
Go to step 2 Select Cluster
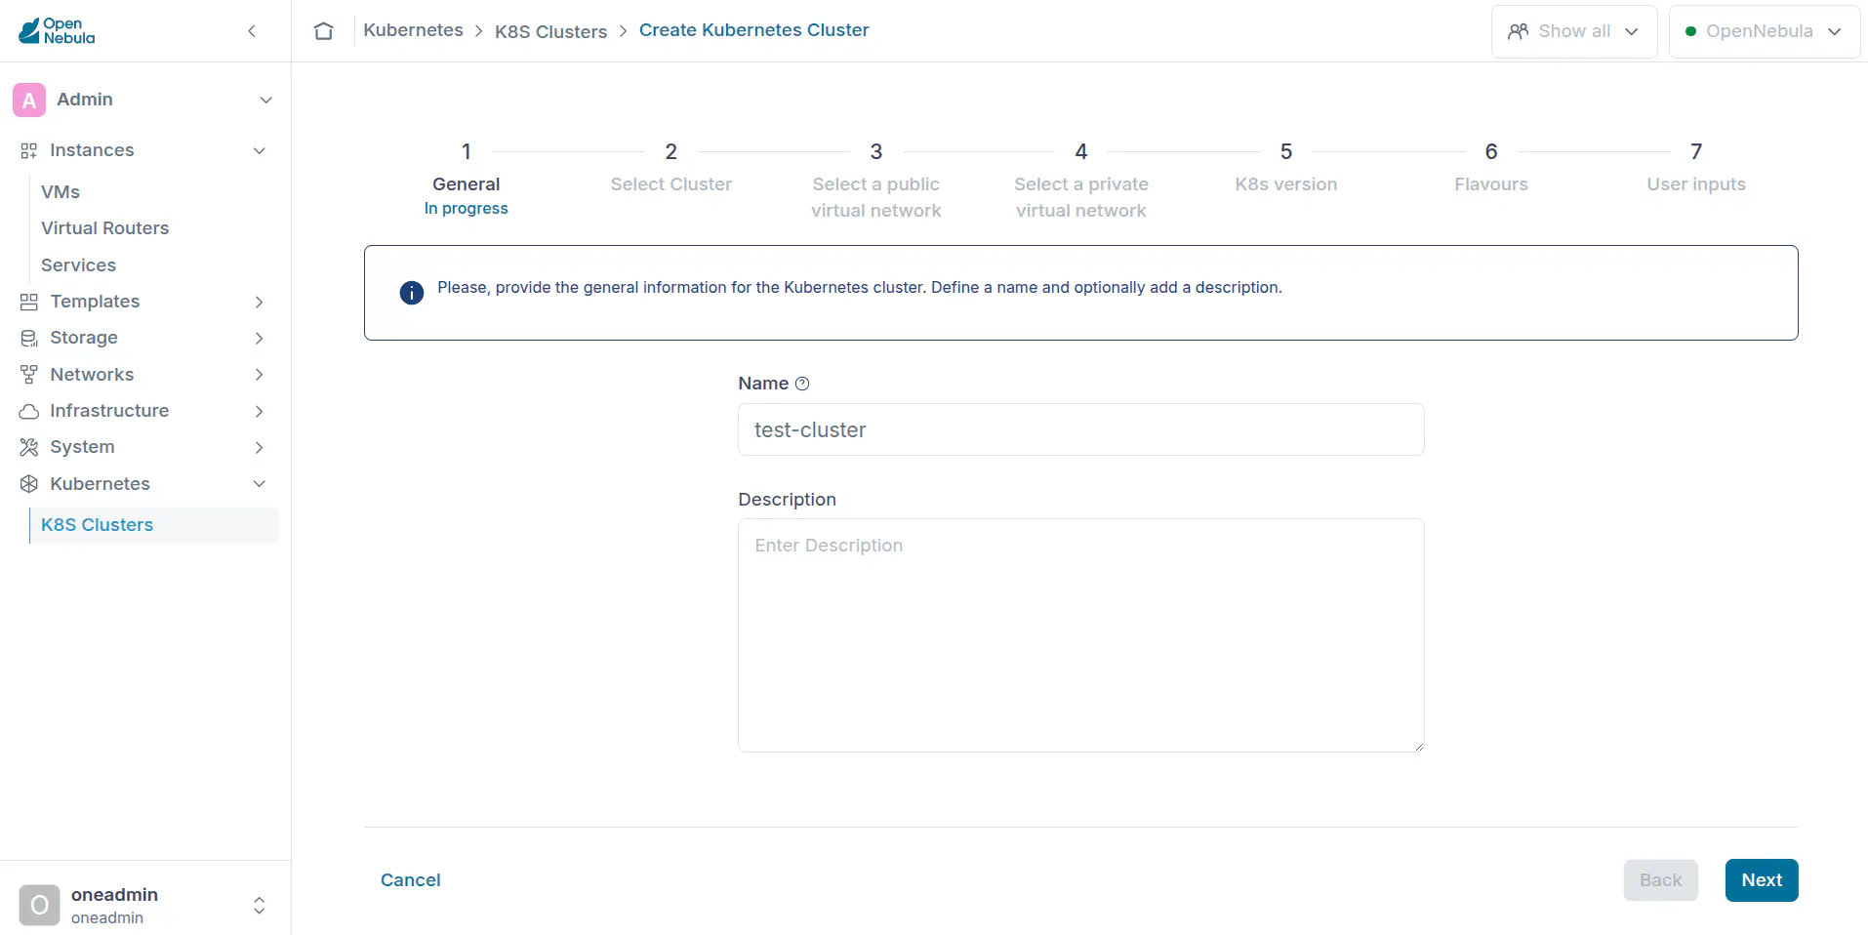click(671, 168)
